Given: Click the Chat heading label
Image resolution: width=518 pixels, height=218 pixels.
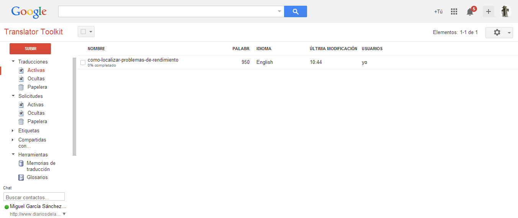Looking at the screenshot, I should [7, 188].
